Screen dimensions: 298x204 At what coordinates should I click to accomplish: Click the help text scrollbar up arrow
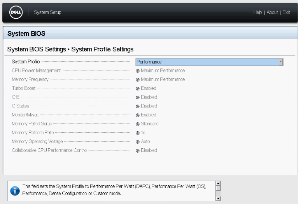click(218, 183)
